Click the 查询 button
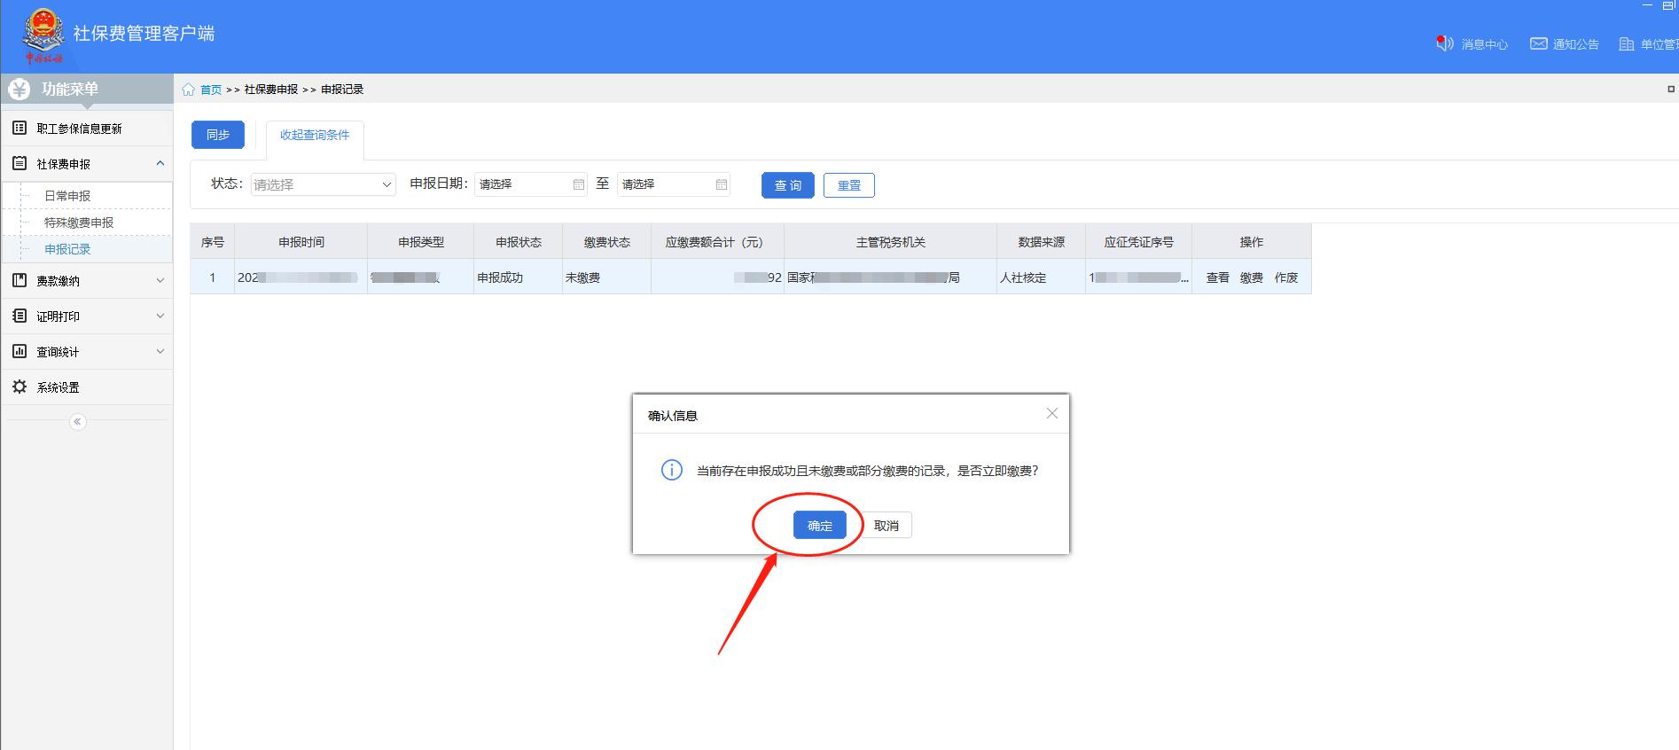The image size is (1679, 750). click(x=787, y=184)
